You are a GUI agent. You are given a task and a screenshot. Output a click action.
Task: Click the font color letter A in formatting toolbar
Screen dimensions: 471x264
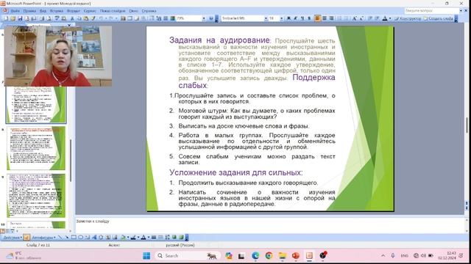pos(385,18)
